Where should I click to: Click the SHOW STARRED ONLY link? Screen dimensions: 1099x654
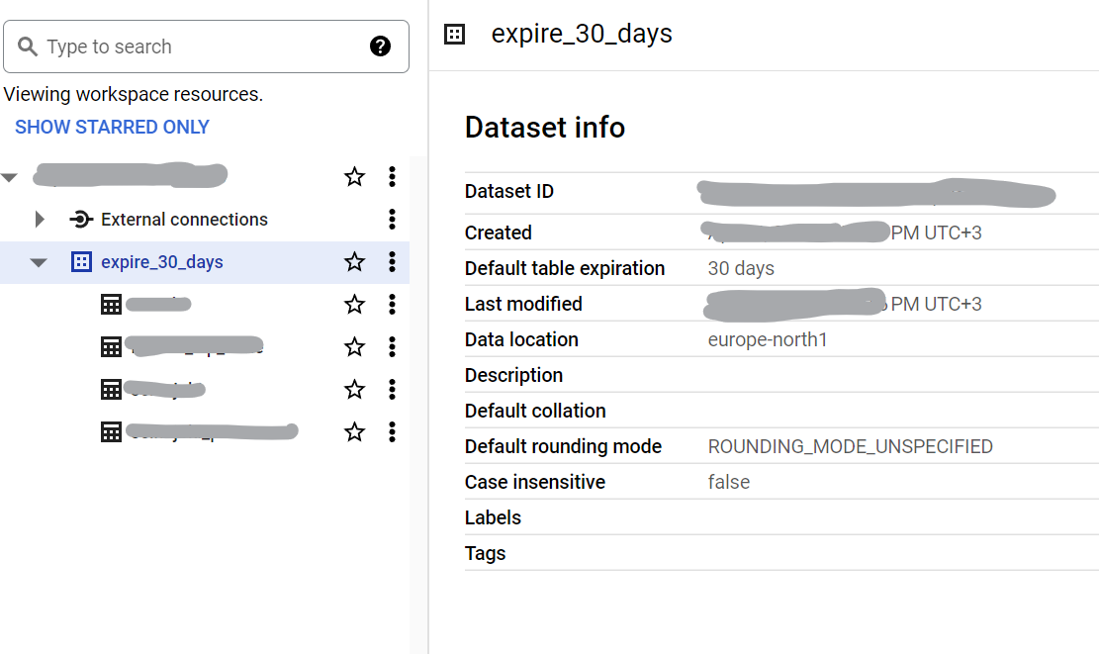coord(112,127)
